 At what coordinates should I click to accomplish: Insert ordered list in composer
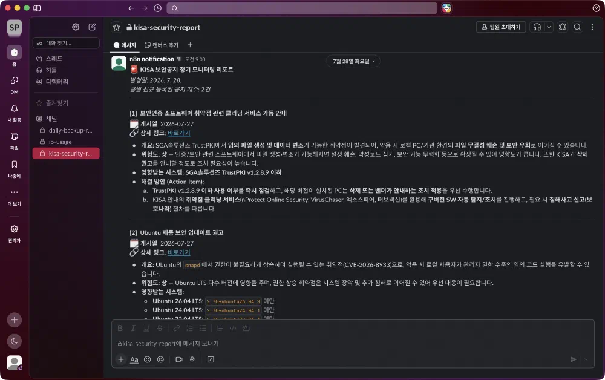(189, 329)
